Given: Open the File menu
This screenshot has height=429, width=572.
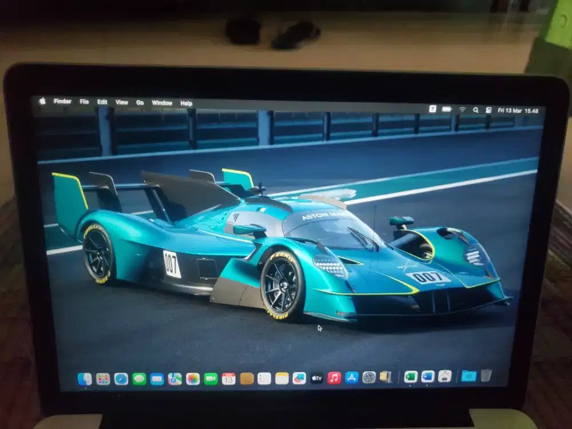Looking at the screenshot, I should tap(84, 102).
